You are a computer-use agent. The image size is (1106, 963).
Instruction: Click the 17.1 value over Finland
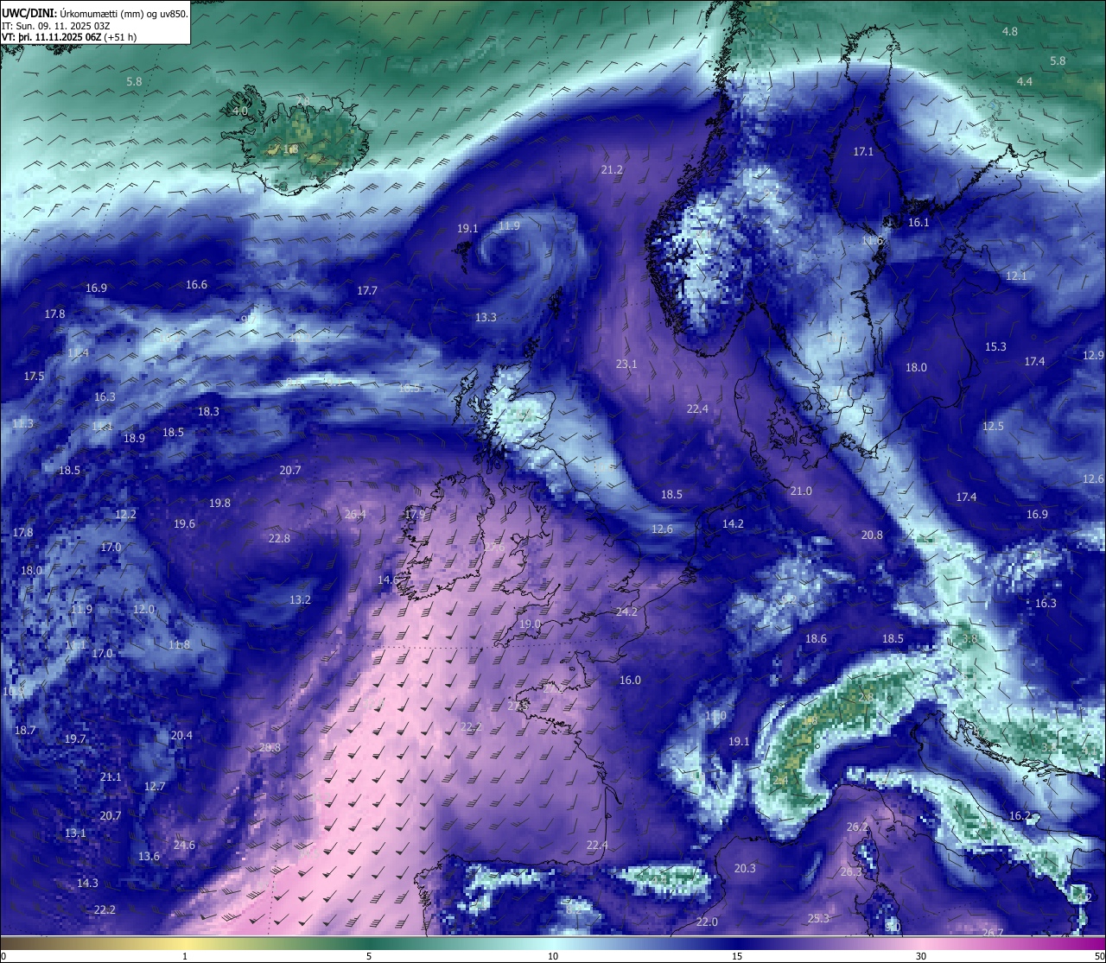[x=863, y=151]
